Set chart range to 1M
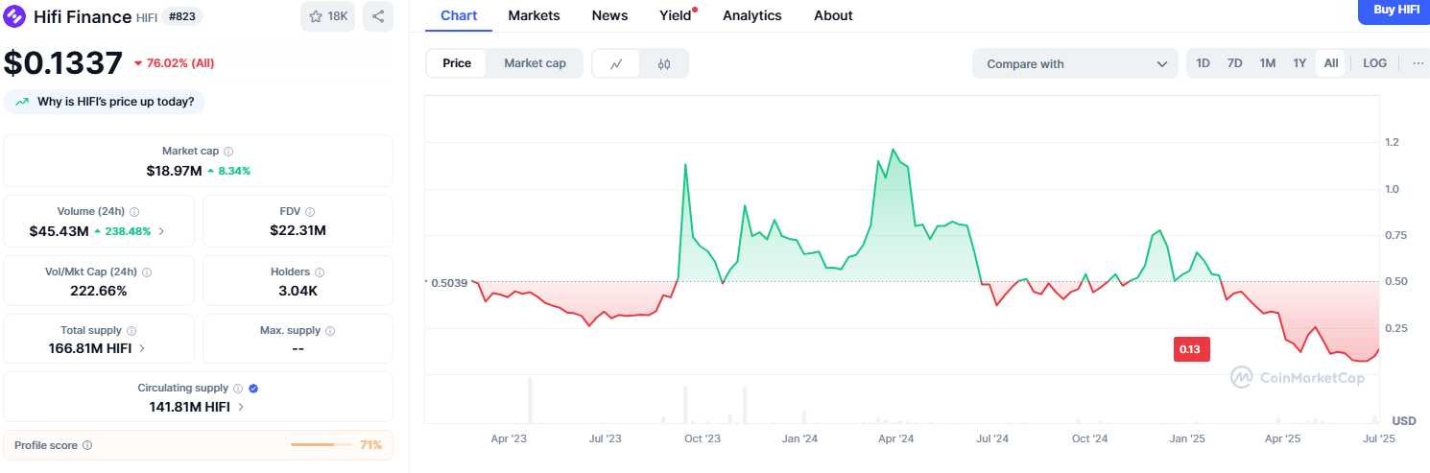This screenshot has width=1430, height=473. [x=1268, y=63]
